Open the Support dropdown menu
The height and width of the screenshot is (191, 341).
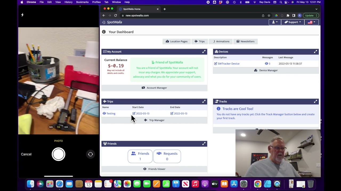click(x=293, y=22)
